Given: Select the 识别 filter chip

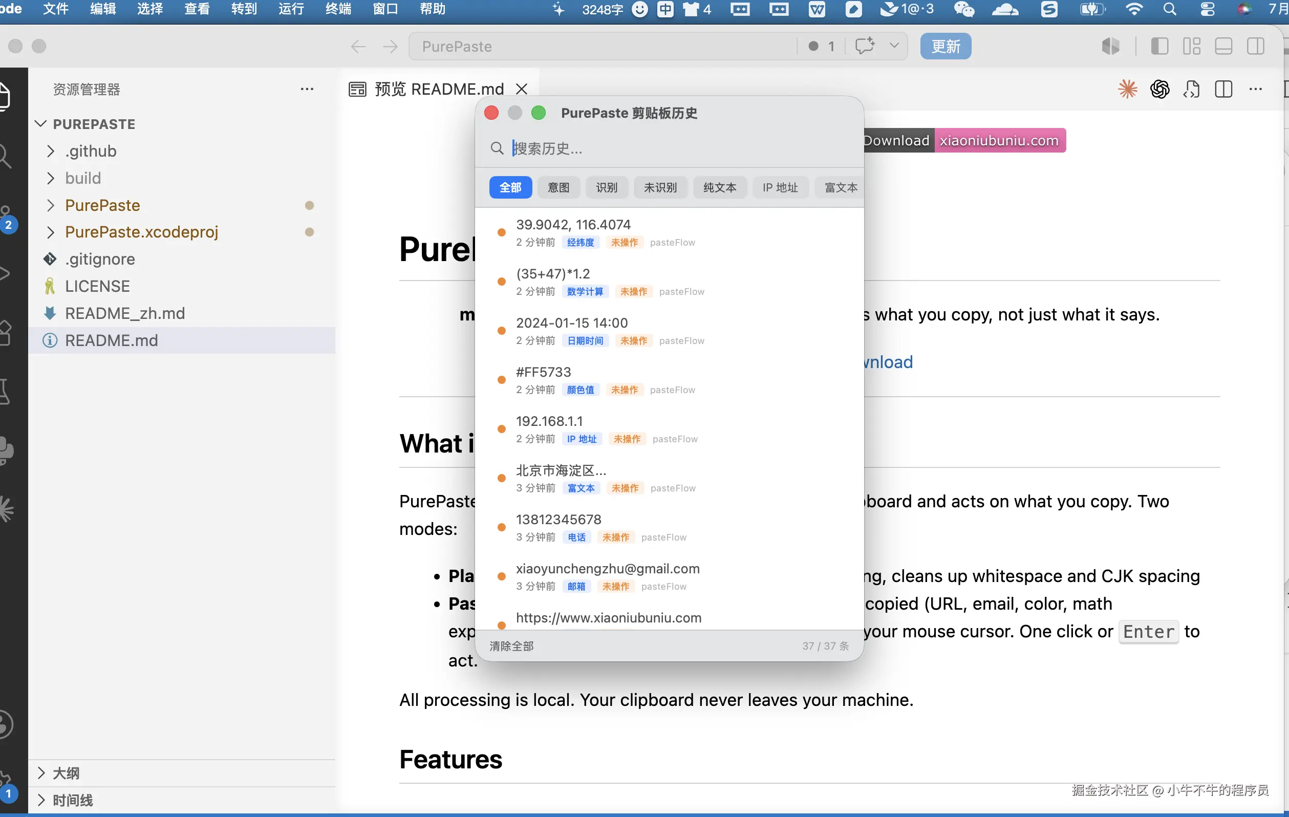Looking at the screenshot, I should coord(607,187).
